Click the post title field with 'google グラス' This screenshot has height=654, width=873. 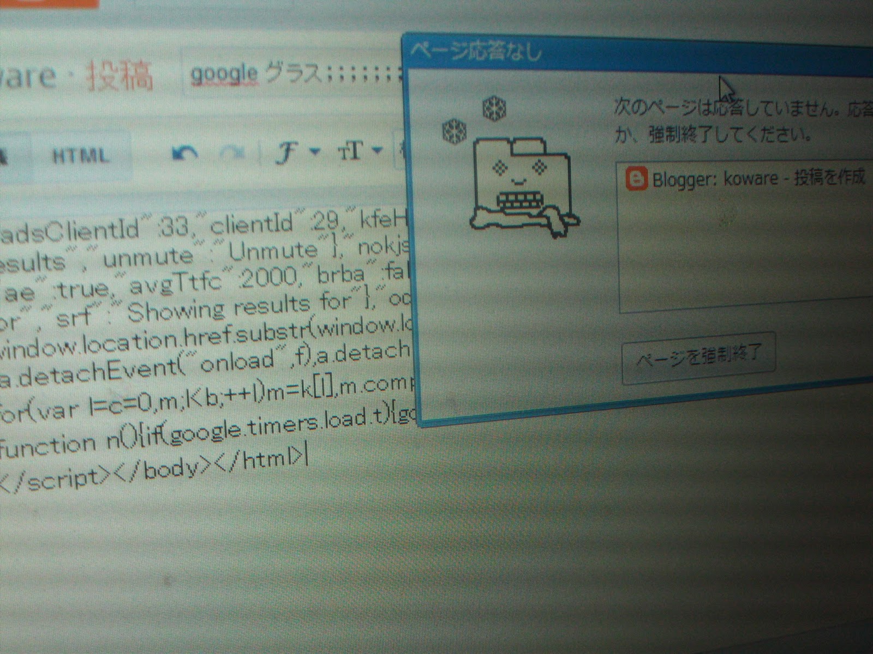(295, 74)
